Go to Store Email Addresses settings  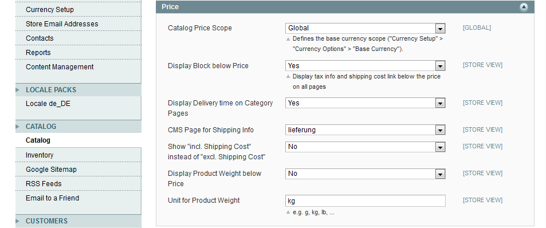coord(62,24)
